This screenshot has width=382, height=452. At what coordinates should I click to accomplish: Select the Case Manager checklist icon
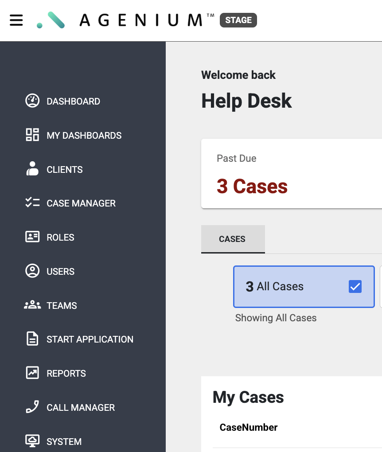coord(32,203)
